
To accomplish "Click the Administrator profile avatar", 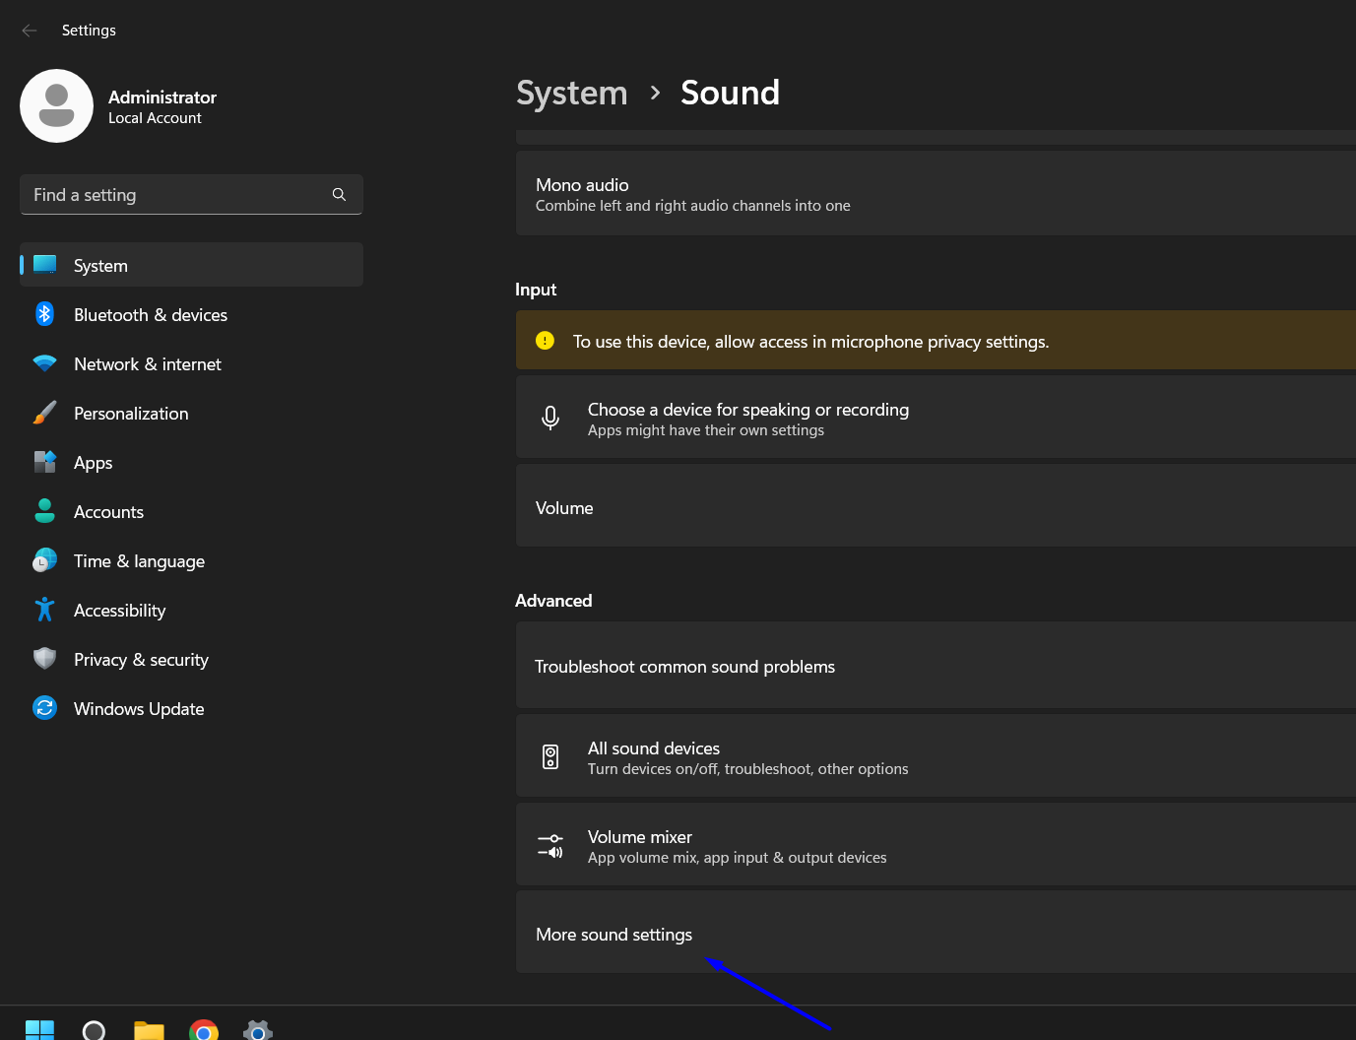I will 56,106.
